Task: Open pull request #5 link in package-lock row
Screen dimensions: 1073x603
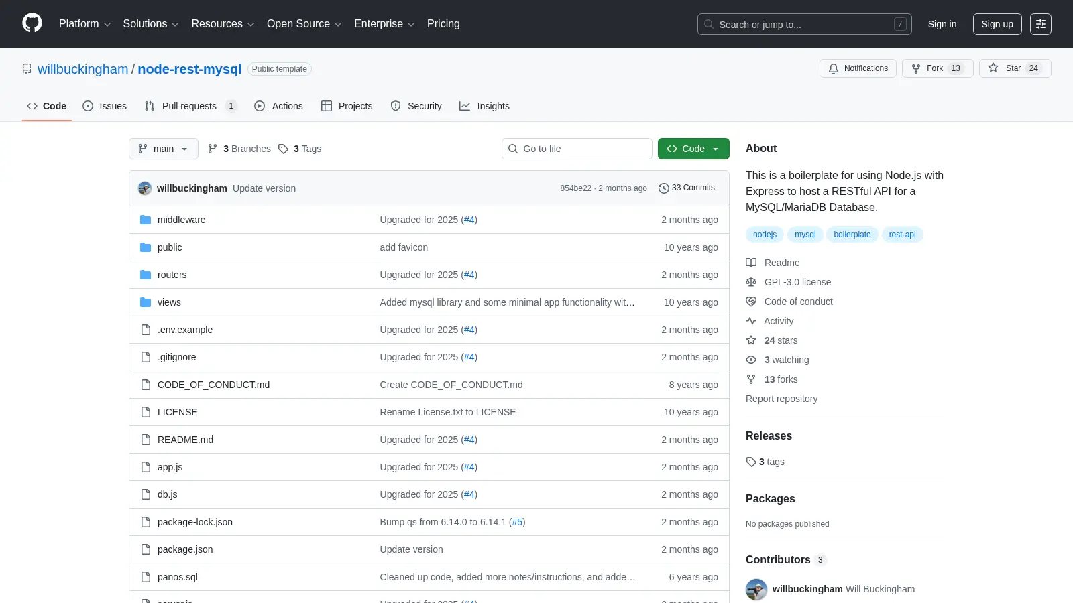Action: coord(517,522)
